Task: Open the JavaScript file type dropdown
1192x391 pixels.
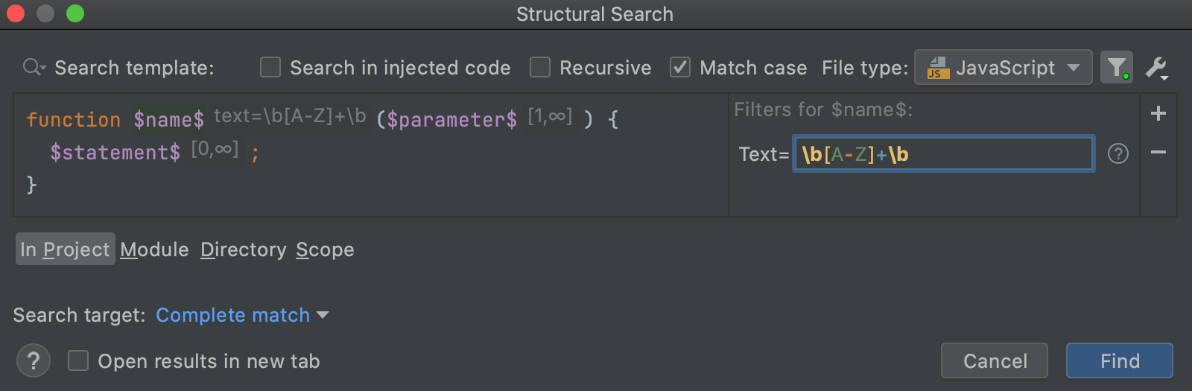Action: point(1003,68)
